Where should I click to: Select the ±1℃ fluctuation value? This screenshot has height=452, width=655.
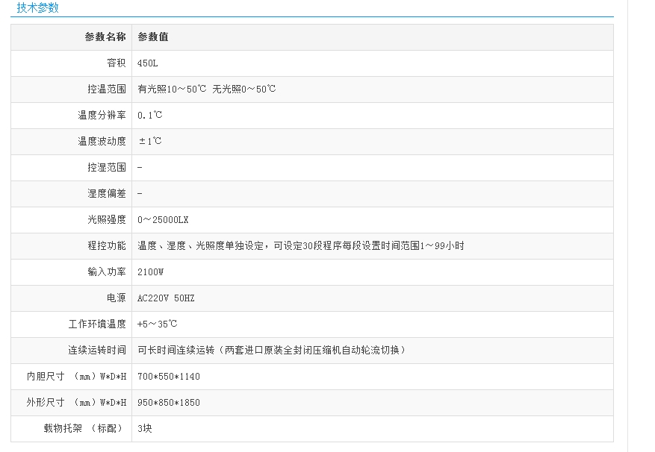(150, 142)
